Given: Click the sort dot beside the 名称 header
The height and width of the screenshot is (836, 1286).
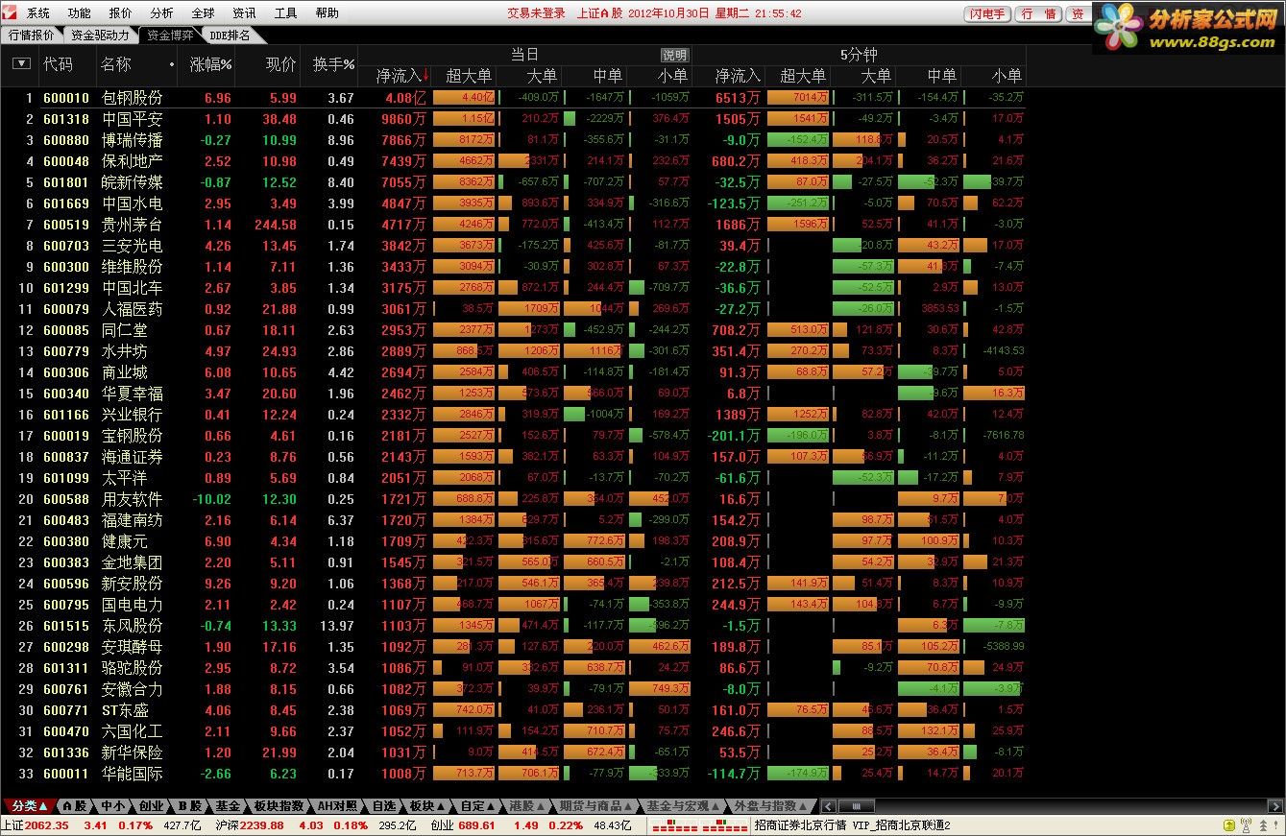Looking at the screenshot, I should coord(172,65).
